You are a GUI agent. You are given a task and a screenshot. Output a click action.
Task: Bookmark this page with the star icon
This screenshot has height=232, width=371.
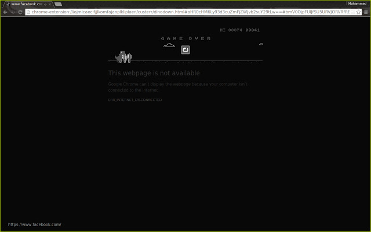[358, 12]
